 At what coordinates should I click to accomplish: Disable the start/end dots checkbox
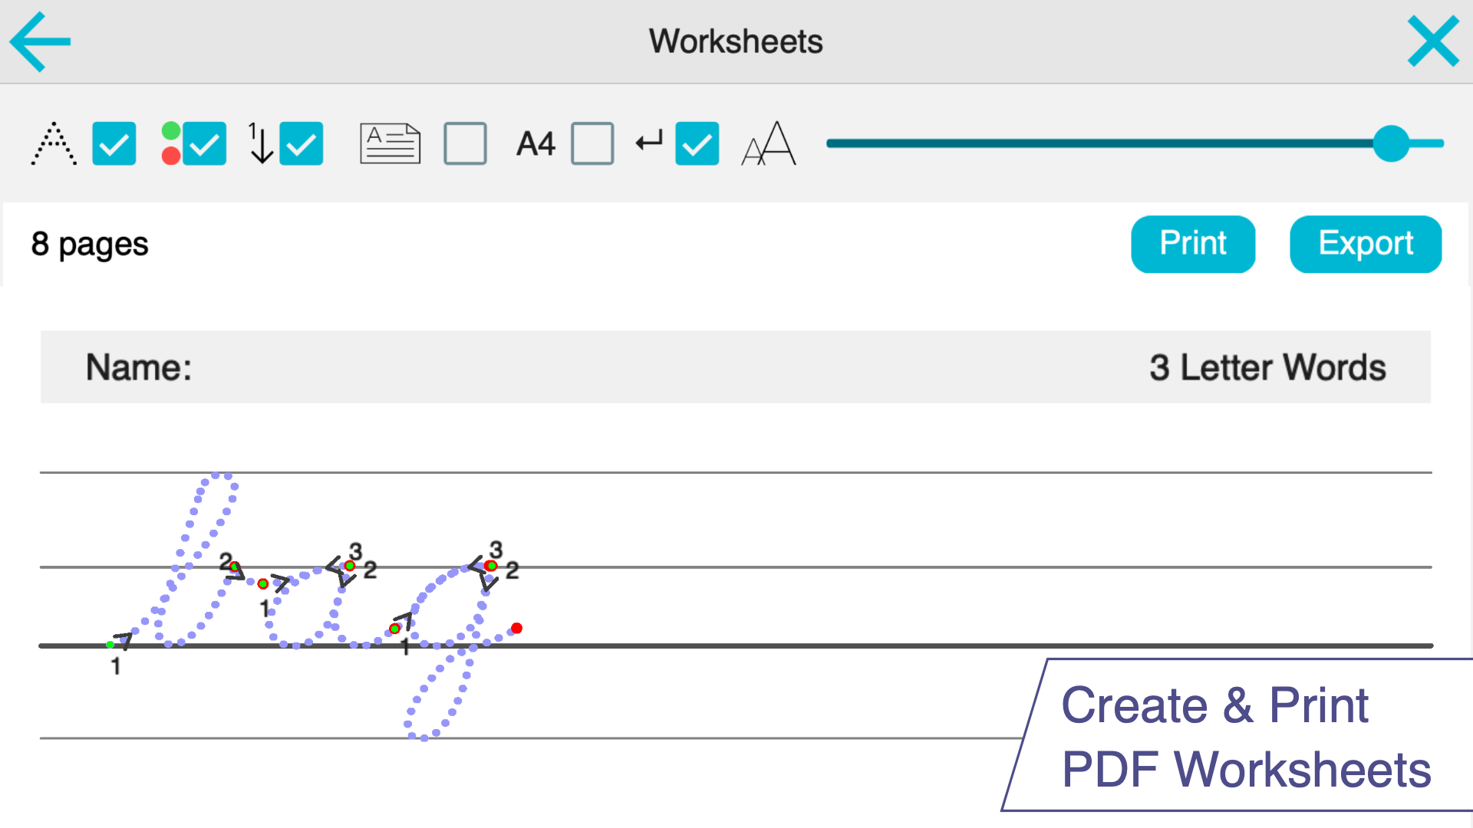[204, 143]
